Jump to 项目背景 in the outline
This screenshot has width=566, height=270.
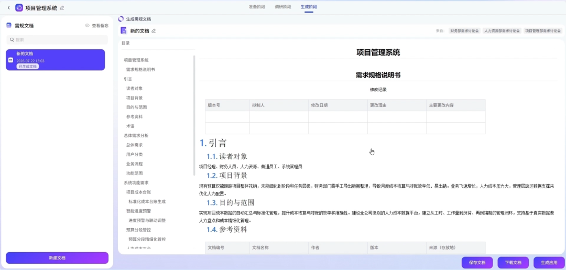(x=134, y=98)
